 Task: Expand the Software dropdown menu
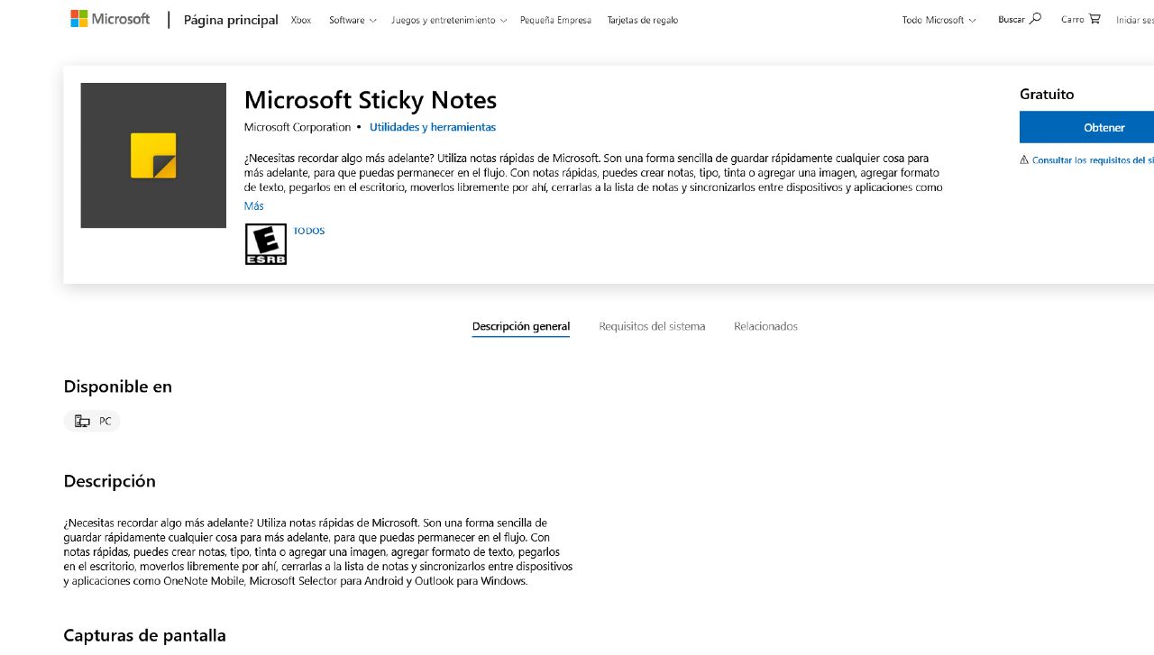(353, 20)
